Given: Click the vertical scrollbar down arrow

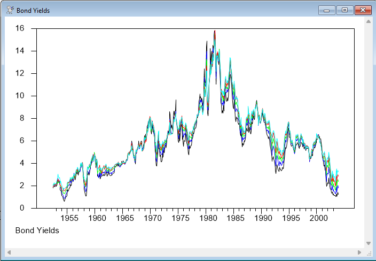Looking at the screenshot, I should click(368, 243).
